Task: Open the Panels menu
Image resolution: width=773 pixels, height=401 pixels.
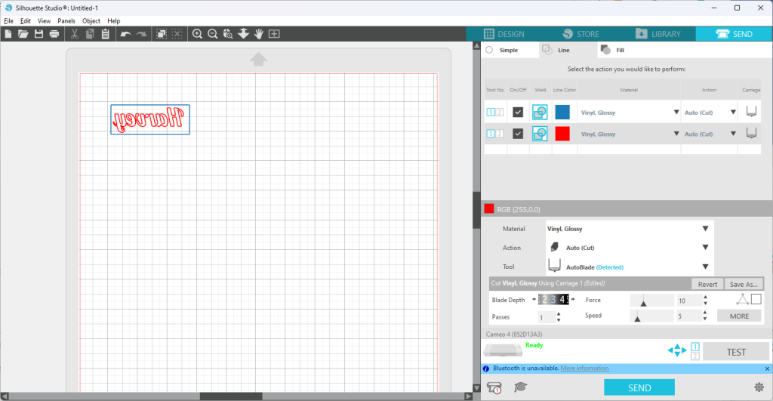Action: tap(66, 20)
